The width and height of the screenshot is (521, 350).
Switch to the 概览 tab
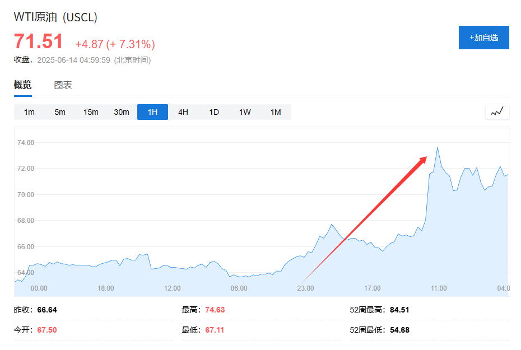pyautogui.click(x=23, y=85)
